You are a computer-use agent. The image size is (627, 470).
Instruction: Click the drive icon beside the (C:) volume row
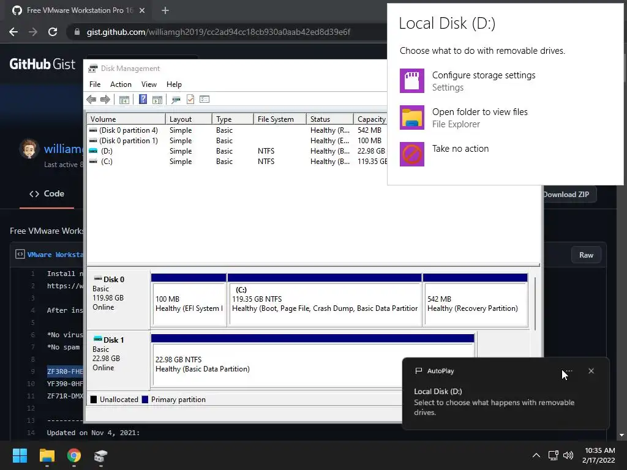click(x=93, y=162)
